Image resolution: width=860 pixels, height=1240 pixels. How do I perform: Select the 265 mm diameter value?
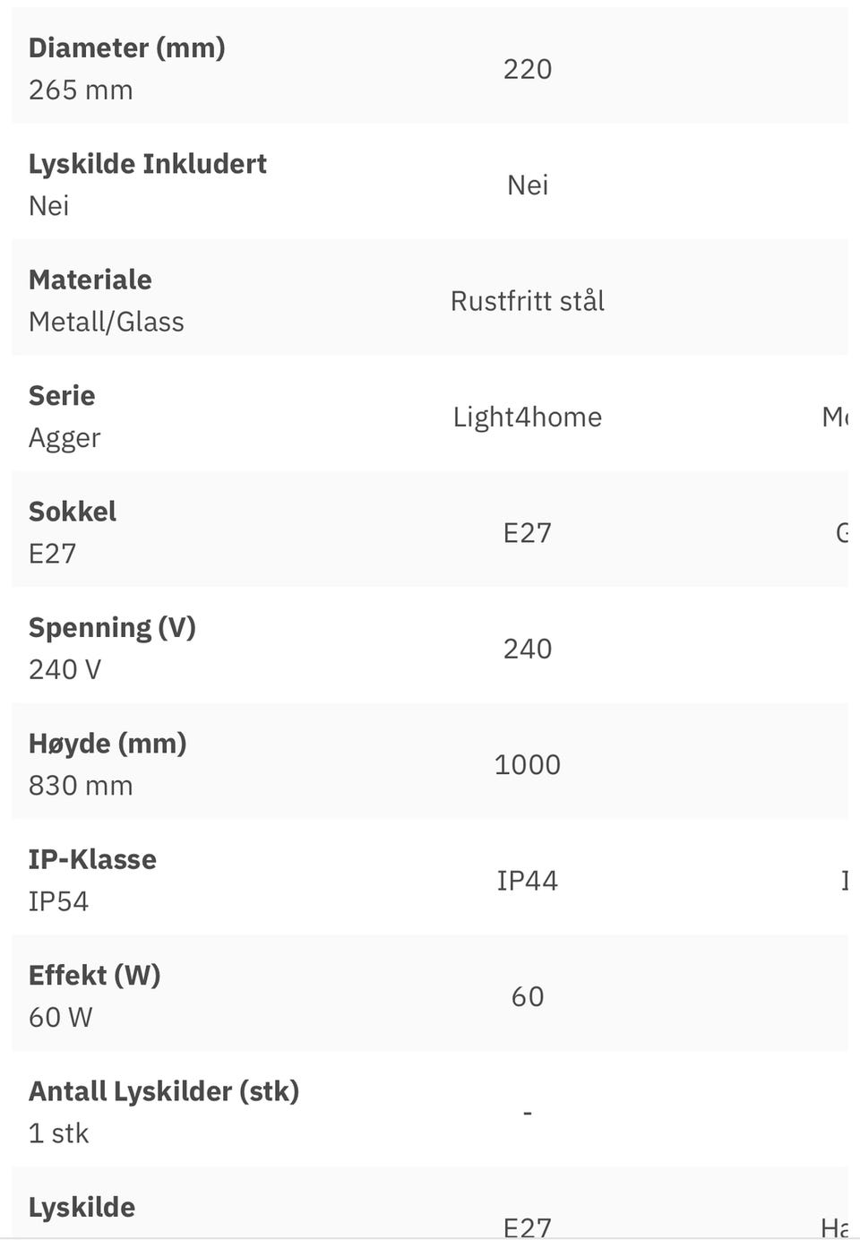[x=81, y=90]
